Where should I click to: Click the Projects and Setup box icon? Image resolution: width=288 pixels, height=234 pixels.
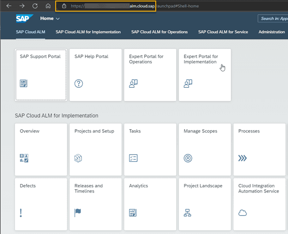(78, 158)
